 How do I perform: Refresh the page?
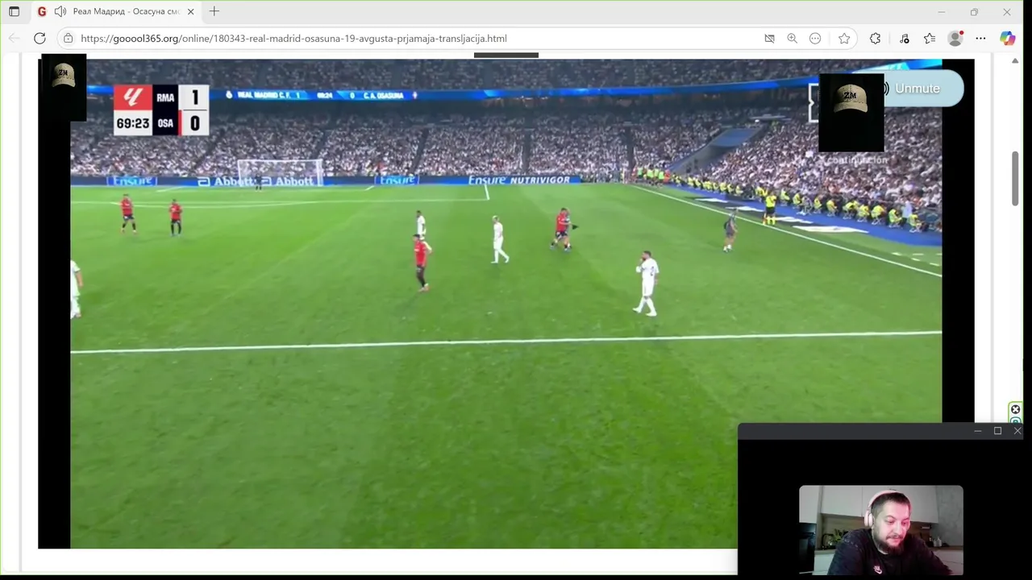coord(40,38)
